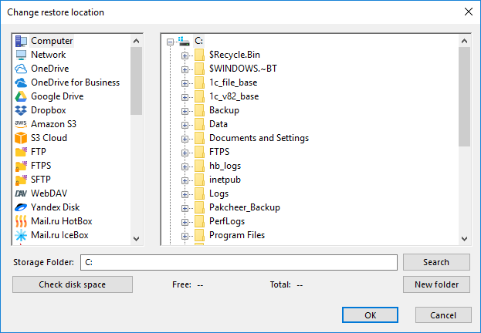Click the S3 Cloud box icon
The width and height of the screenshot is (481, 333).
pos(21,138)
